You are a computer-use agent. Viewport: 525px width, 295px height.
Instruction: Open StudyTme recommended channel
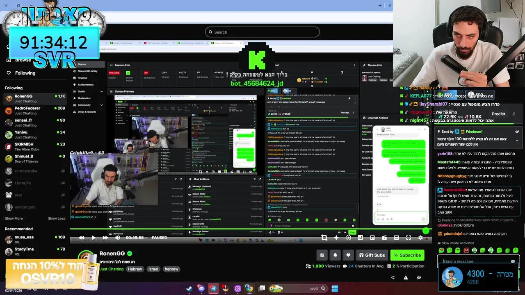coord(35,251)
